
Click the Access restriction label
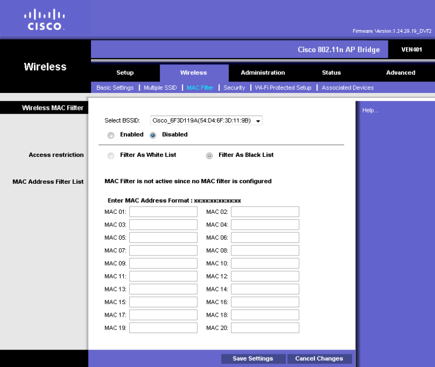(x=56, y=155)
